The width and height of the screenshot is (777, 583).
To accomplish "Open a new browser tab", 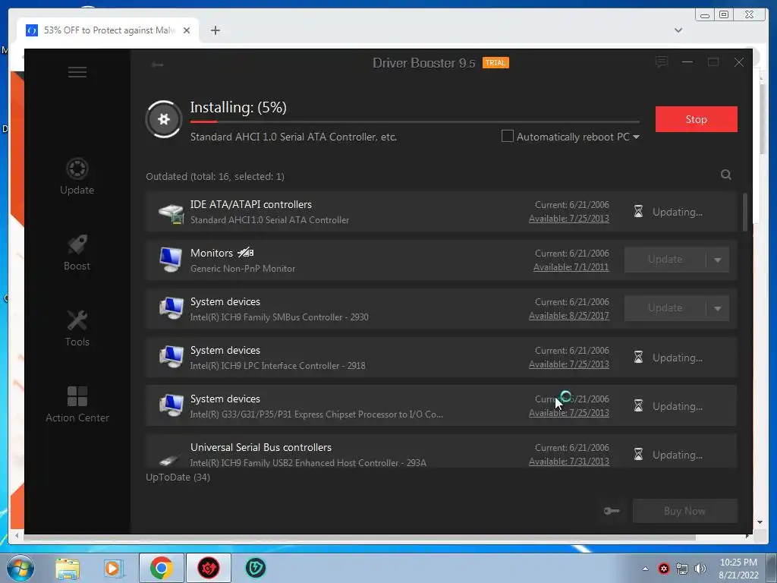I will 215,30.
